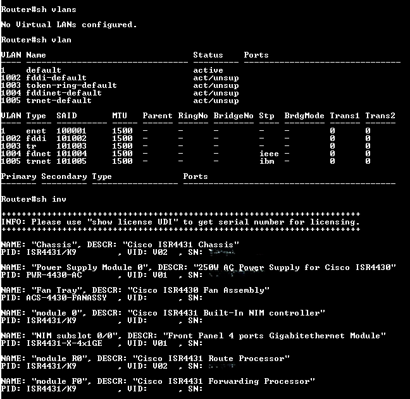The image size is (410, 399).
Task: Click the 'Router#sh vlans' command line
Action: (39, 9)
